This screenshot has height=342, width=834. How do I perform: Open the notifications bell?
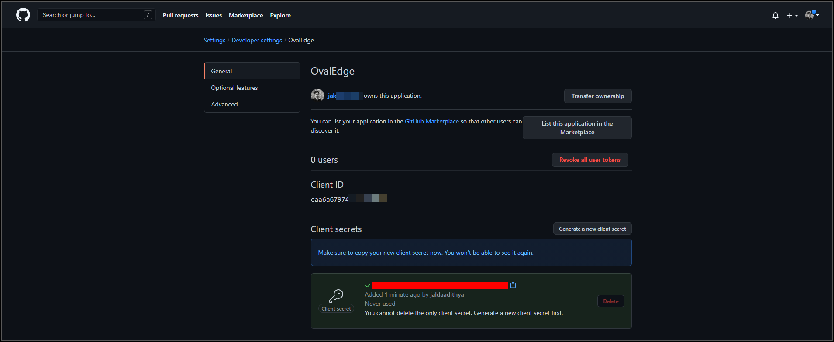click(775, 16)
